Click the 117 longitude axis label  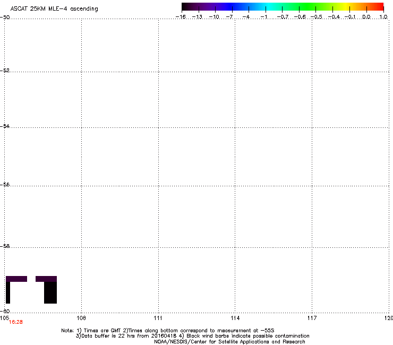312,318
